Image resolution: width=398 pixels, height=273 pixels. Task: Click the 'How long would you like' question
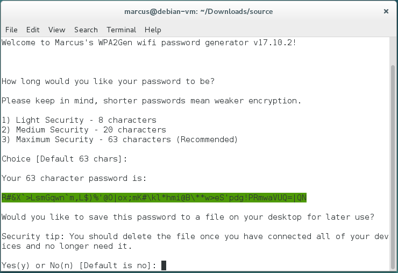coord(108,81)
